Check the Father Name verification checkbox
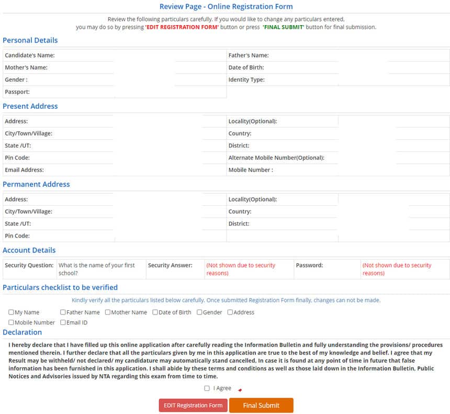Viewport: 450px width, 414px height. point(62,312)
